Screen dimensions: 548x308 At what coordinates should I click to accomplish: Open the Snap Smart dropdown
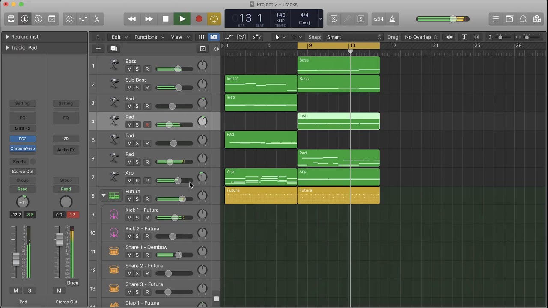coord(353,37)
